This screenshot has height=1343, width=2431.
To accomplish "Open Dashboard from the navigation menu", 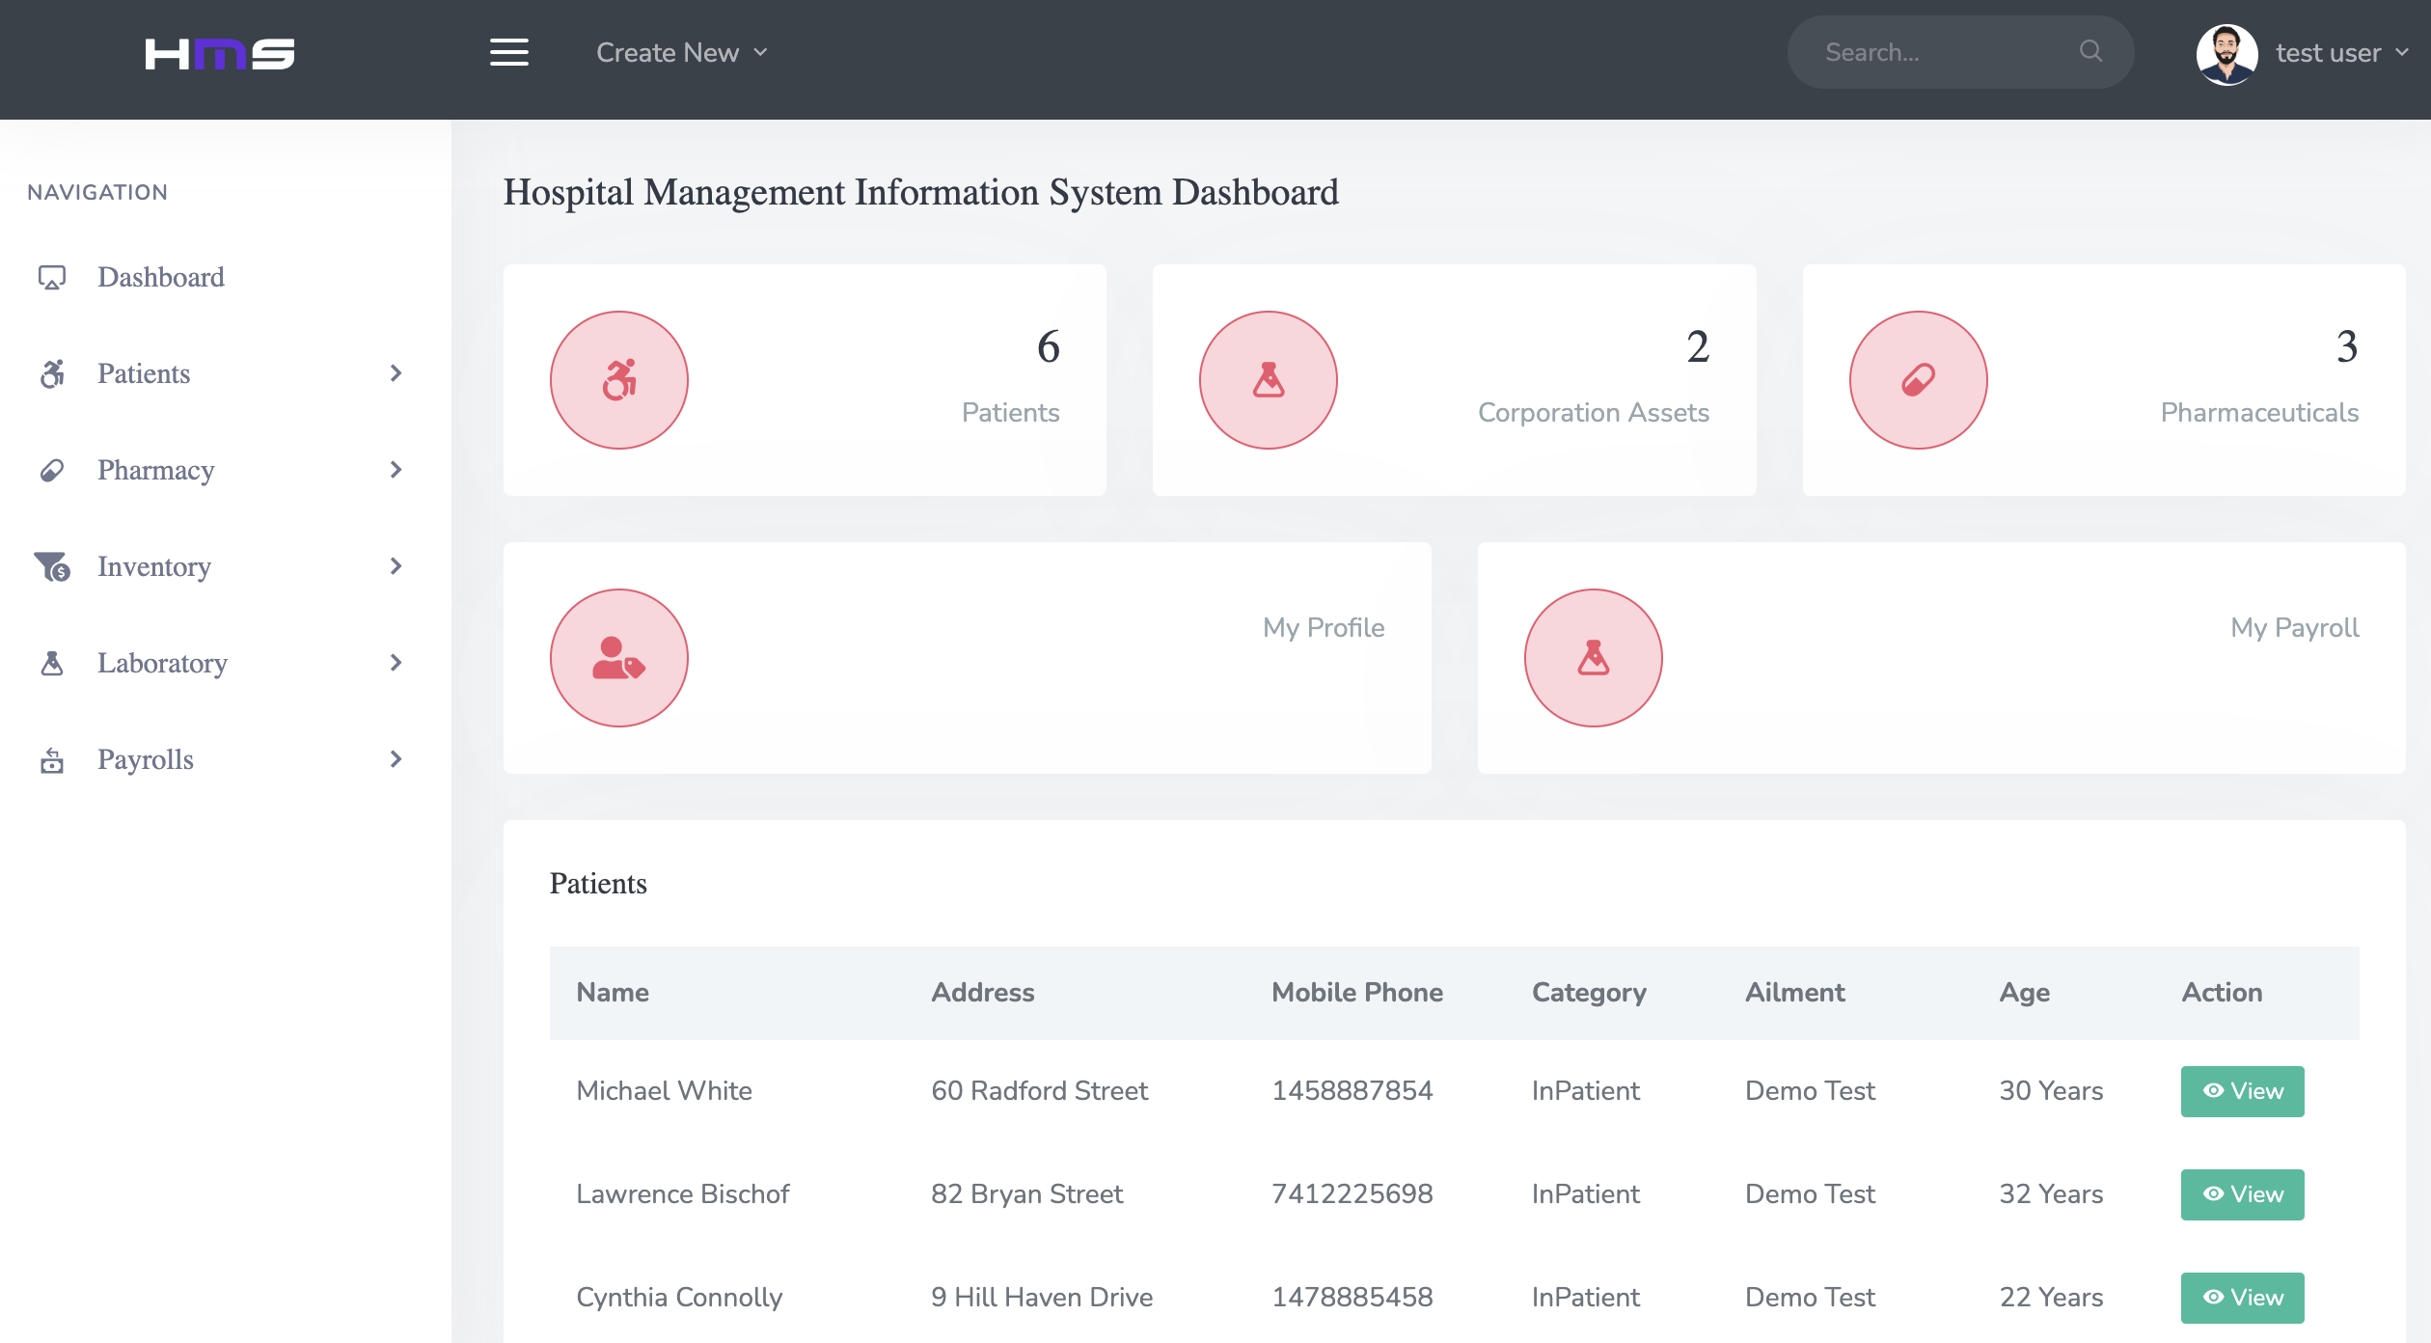I will [x=160, y=277].
